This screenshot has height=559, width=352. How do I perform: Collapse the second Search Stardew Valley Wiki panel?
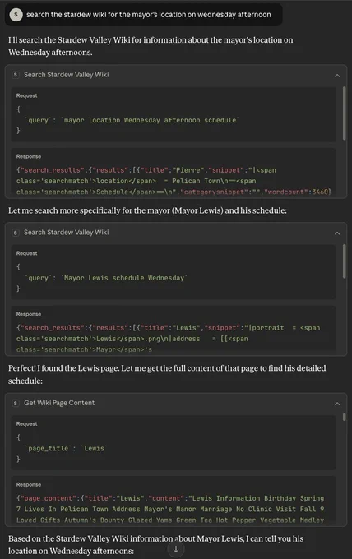coord(337,233)
